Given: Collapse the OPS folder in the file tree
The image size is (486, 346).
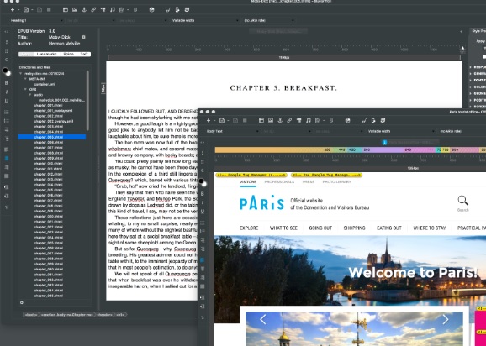Looking at the screenshot, I should pos(26,90).
